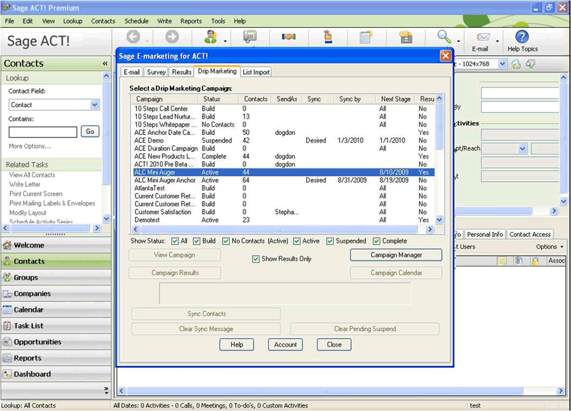Click the Search magnifying glass icon
571x411 pixels.
444,37
